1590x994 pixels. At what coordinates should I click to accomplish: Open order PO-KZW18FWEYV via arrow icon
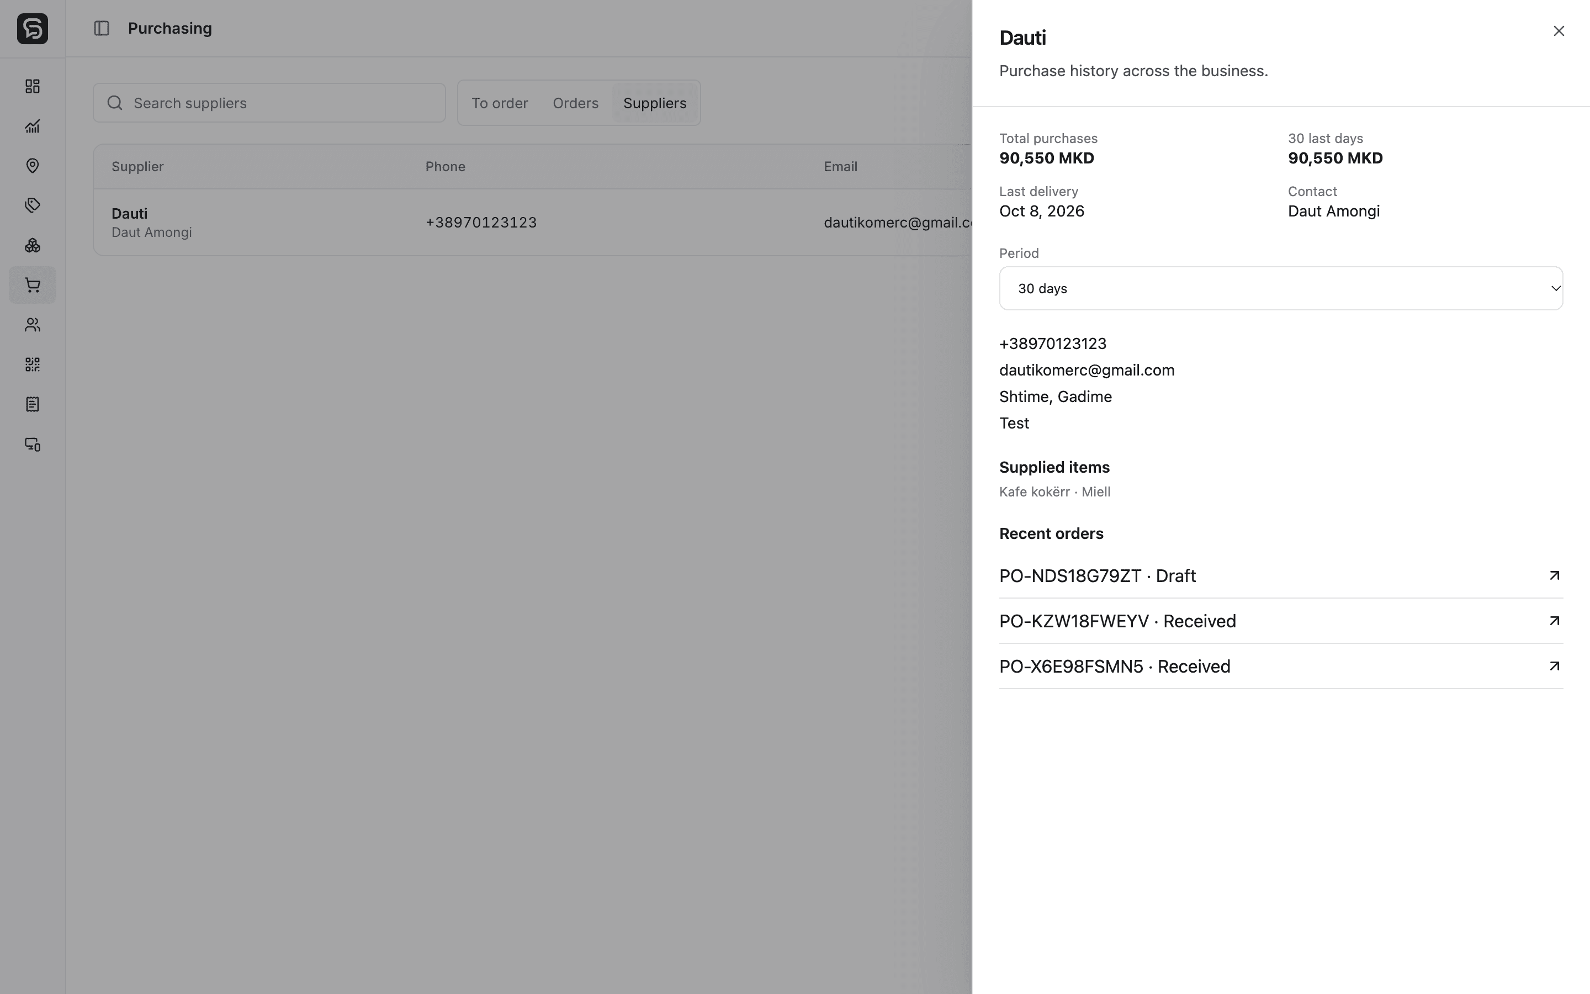click(1554, 621)
